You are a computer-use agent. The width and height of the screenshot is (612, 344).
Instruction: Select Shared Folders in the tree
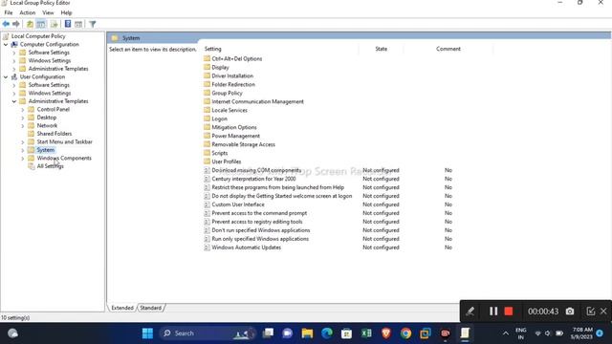point(55,134)
